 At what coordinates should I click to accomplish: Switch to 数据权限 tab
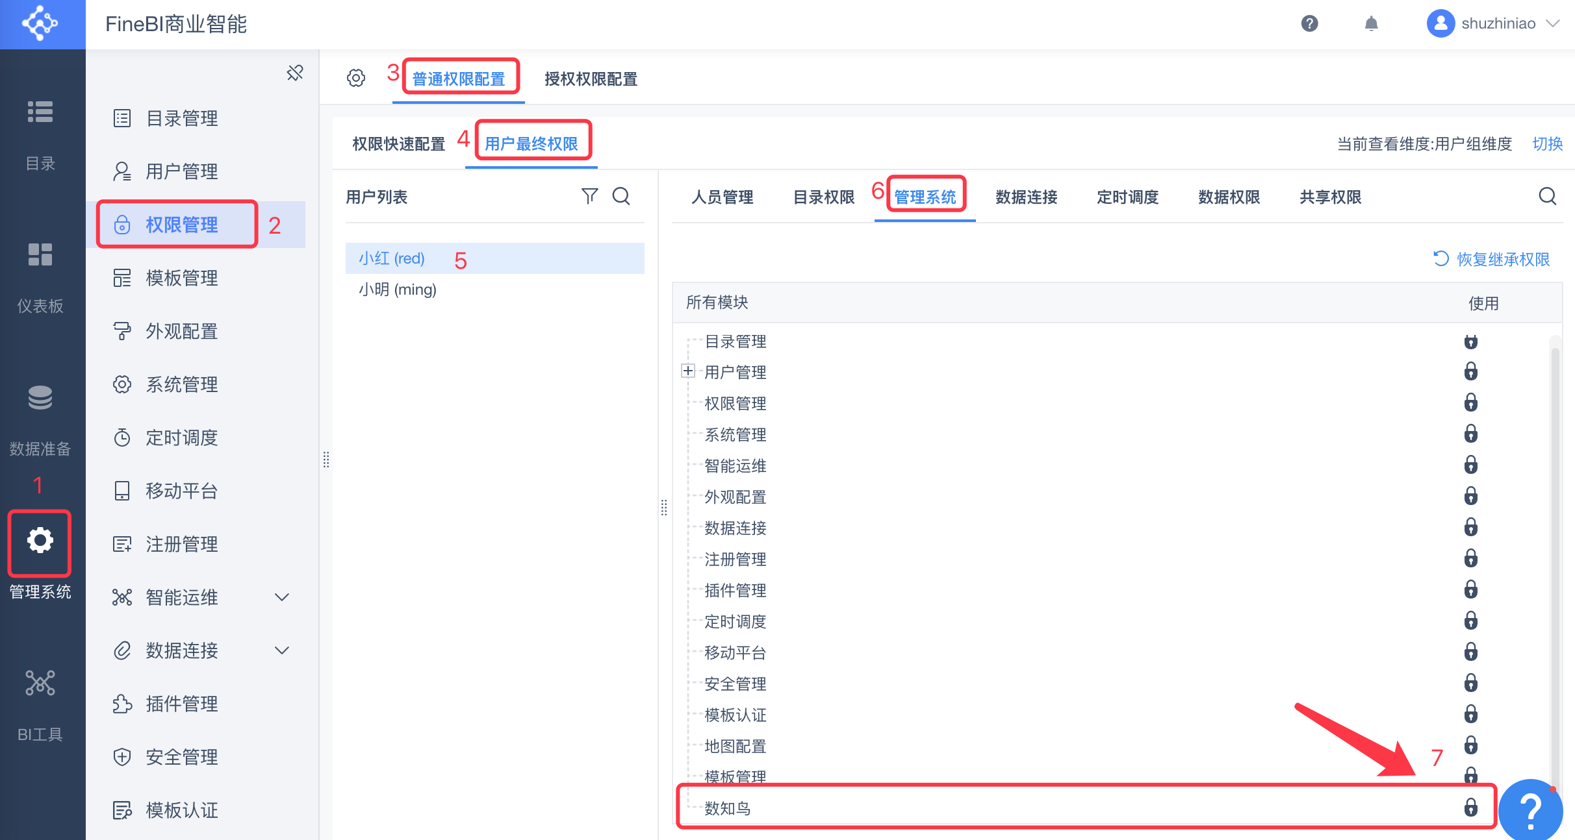click(1229, 197)
